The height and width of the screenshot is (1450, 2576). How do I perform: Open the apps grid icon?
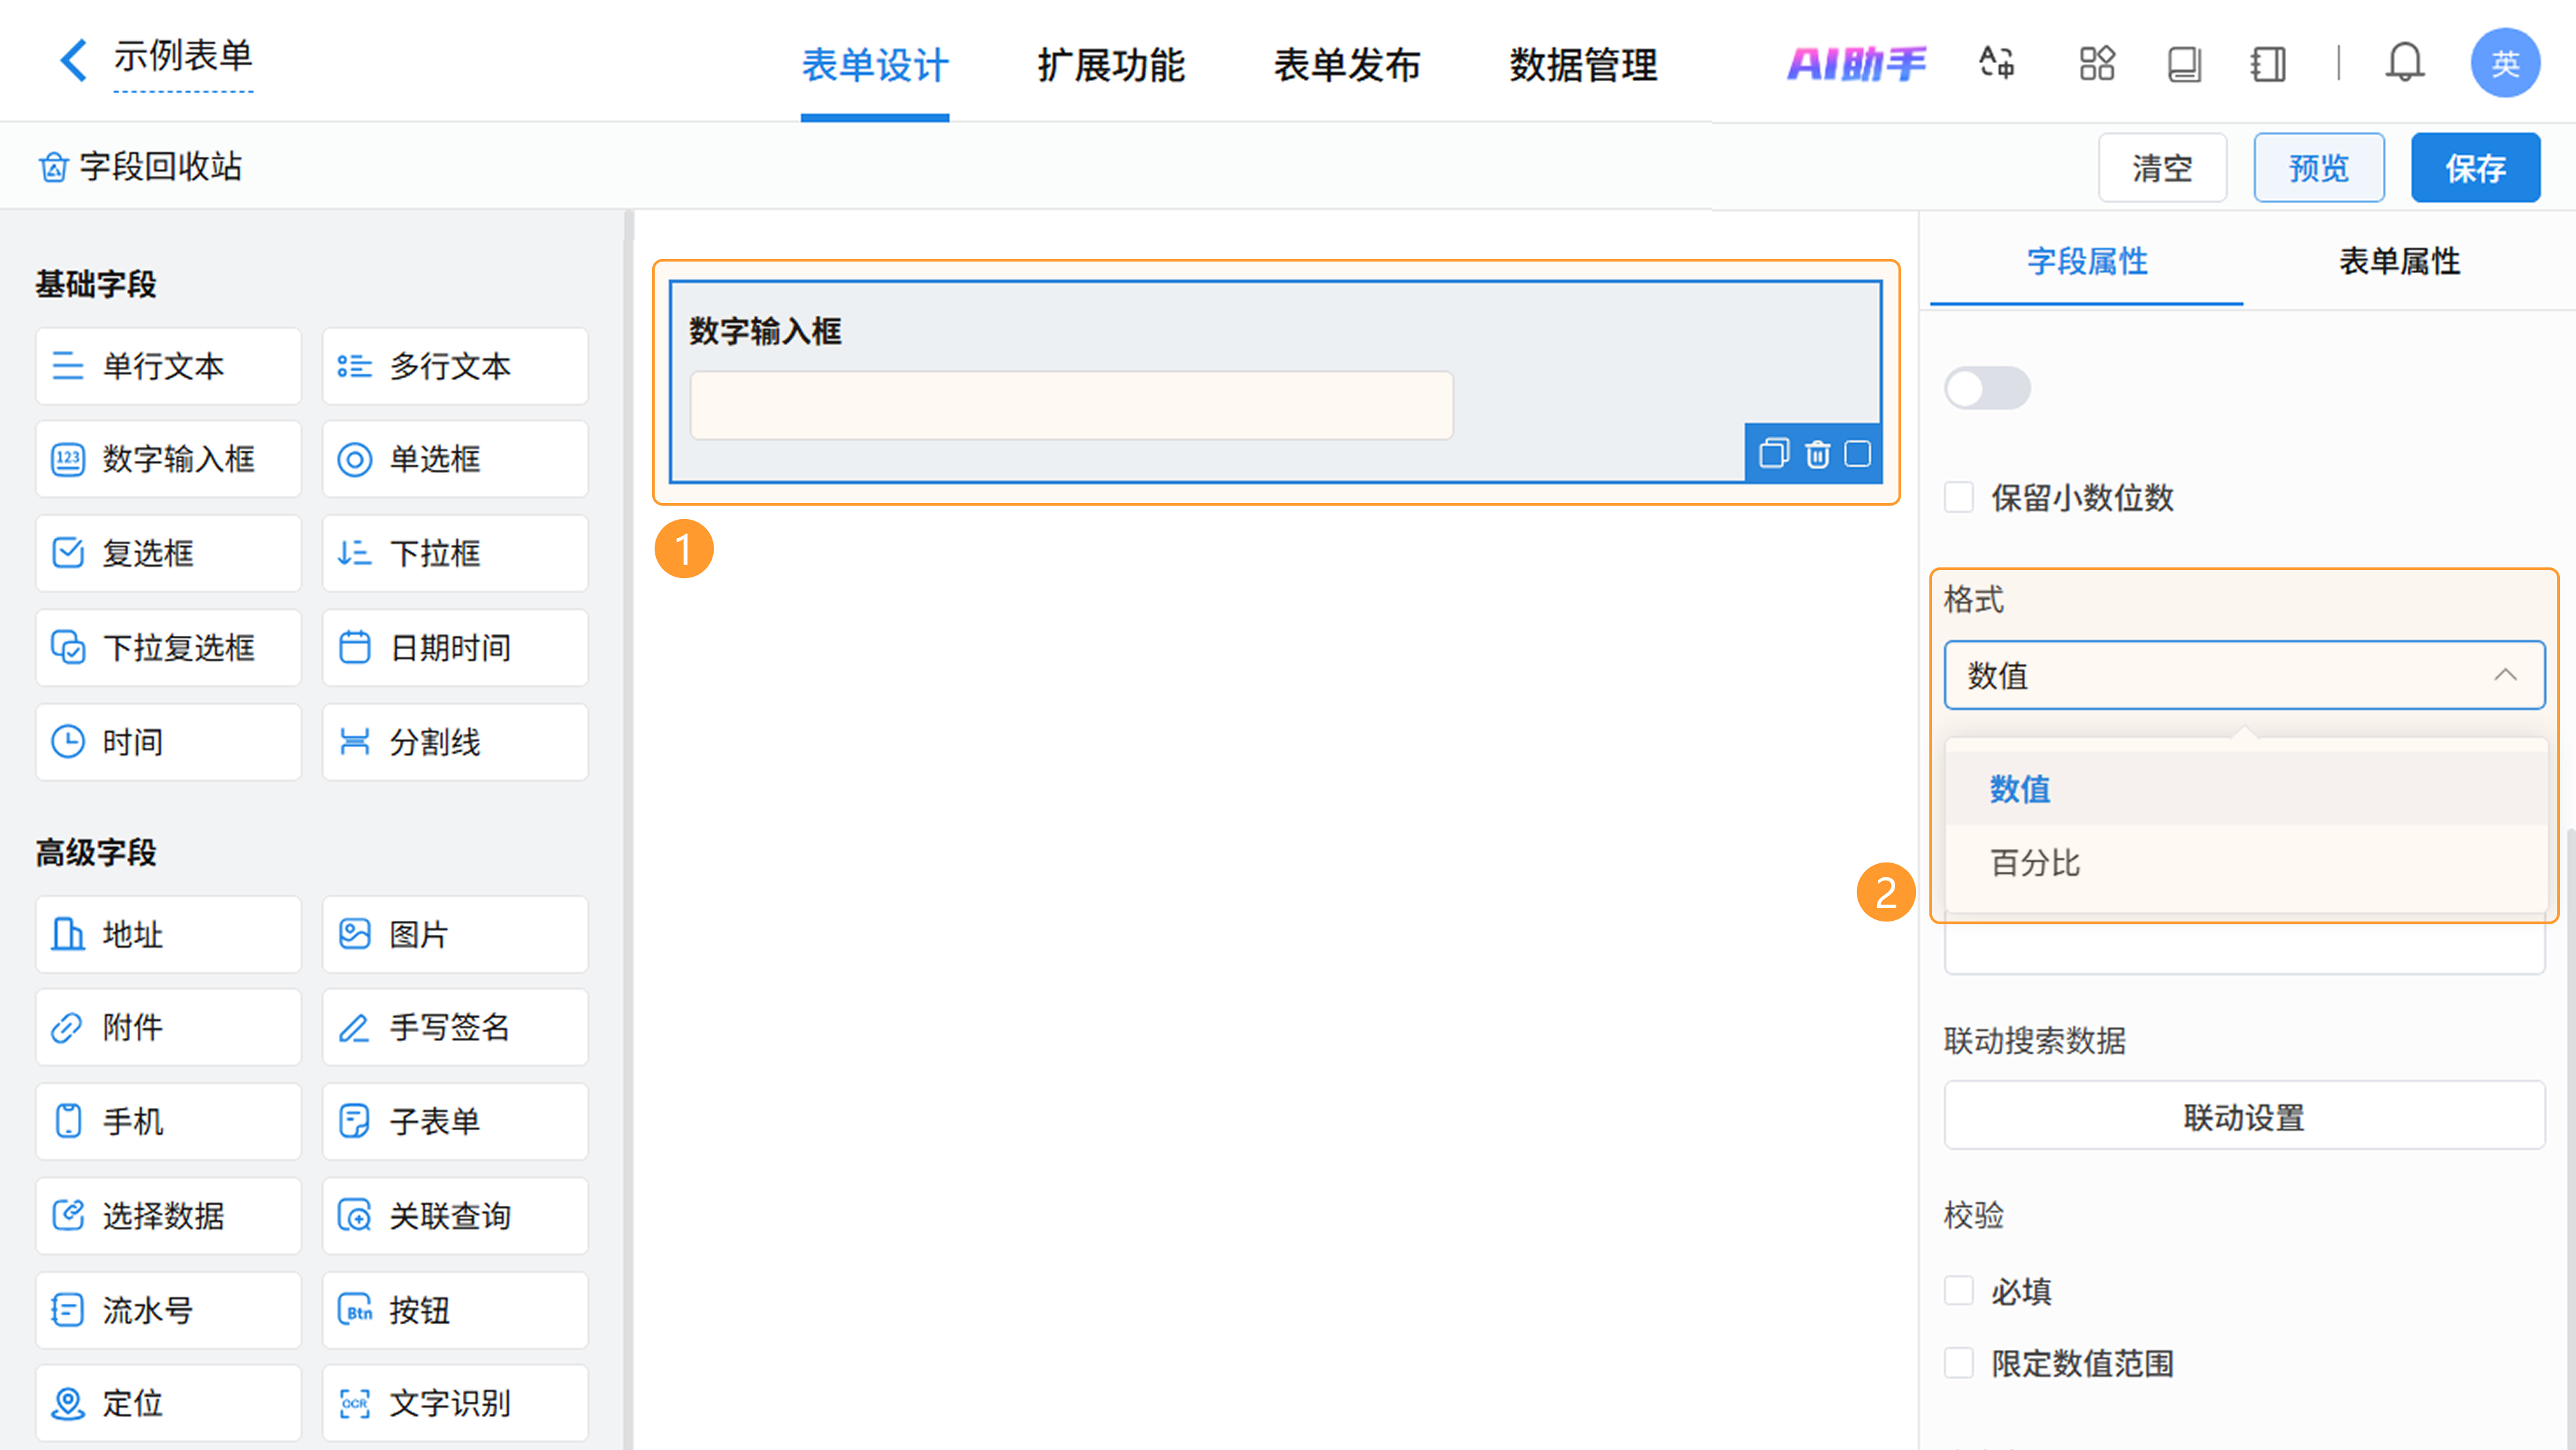[2096, 63]
